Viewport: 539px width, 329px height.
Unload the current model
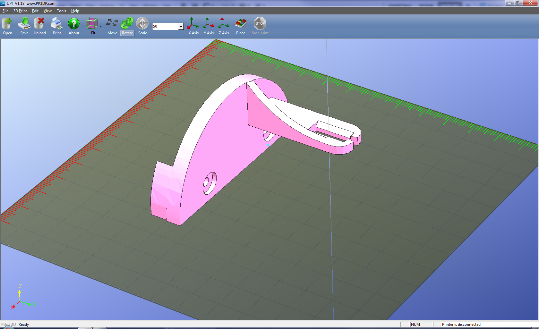click(x=39, y=23)
